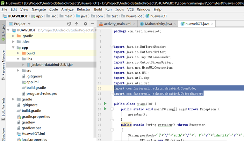Click the main breadcrumb item
This screenshot has height=141, width=244.
pos(66,16)
